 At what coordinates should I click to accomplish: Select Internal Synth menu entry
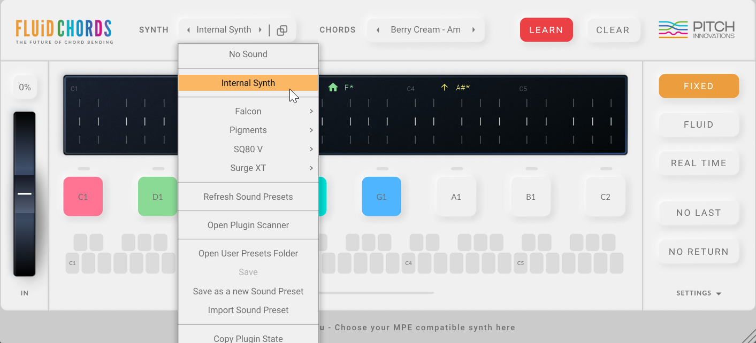click(248, 83)
